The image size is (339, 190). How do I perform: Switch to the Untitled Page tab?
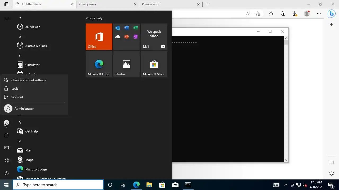point(44,4)
